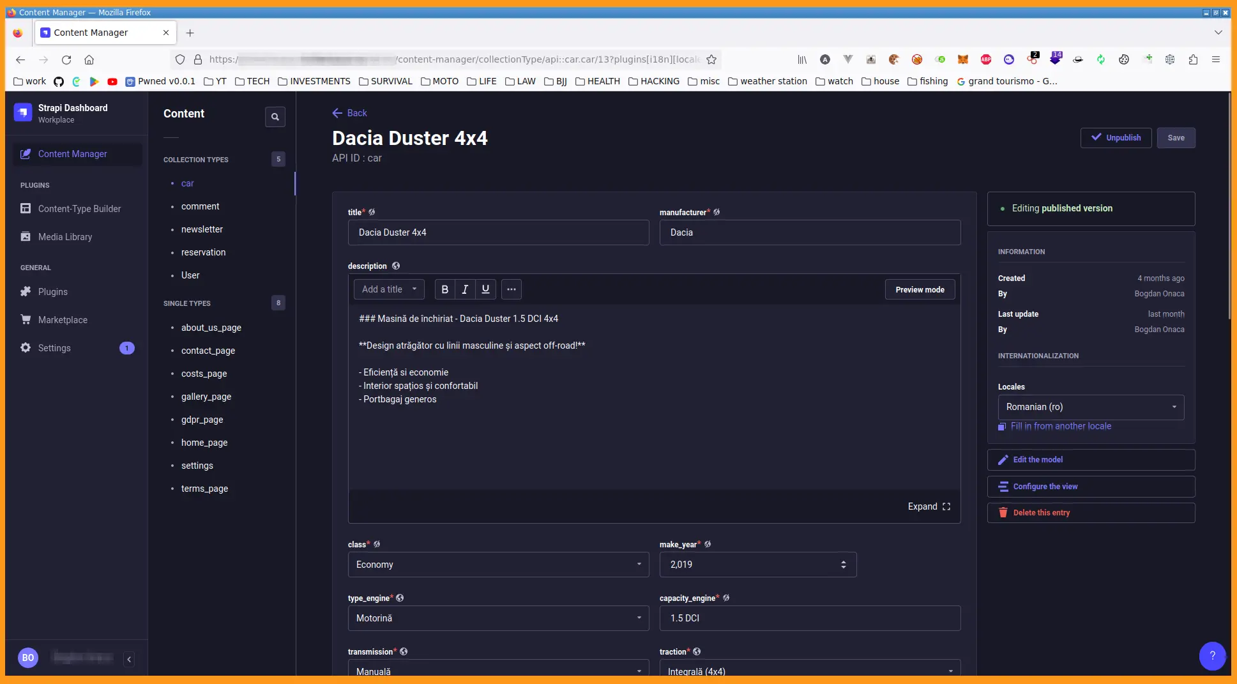
Task: Select the newsletter collection type
Action: click(202, 229)
